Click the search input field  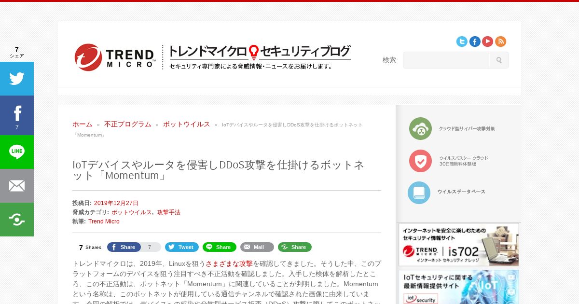tap(446, 60)
